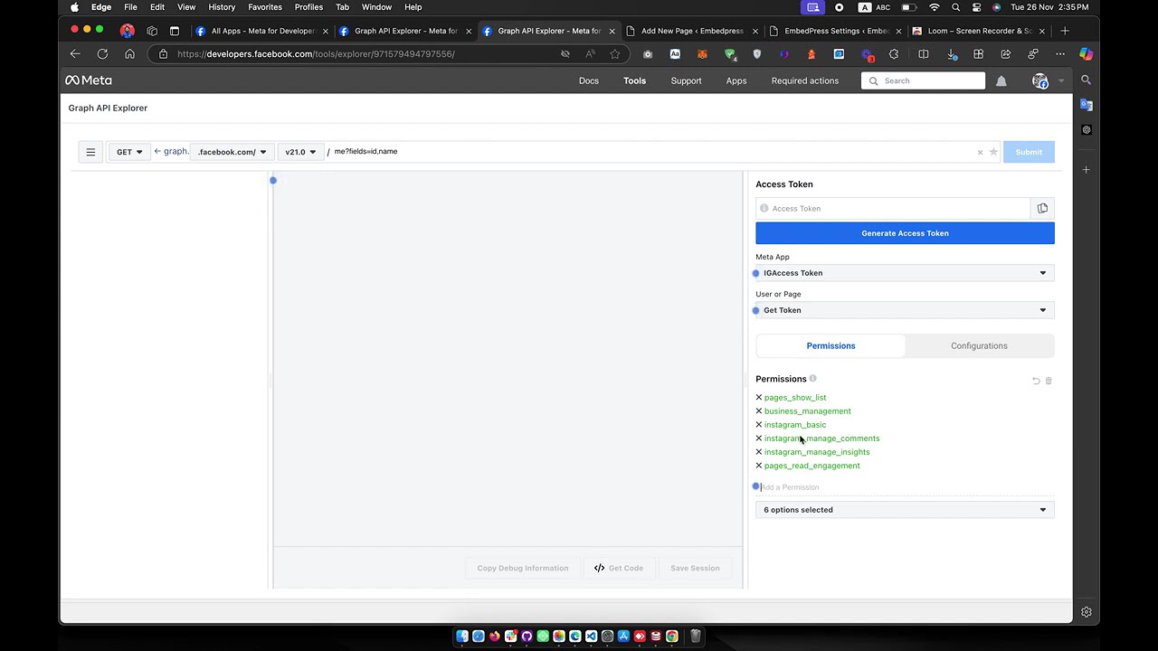The width and height of the screenshot is (1158, 651).
Task: Open the Meta profile avatar menu
Action: point(1040,81)
